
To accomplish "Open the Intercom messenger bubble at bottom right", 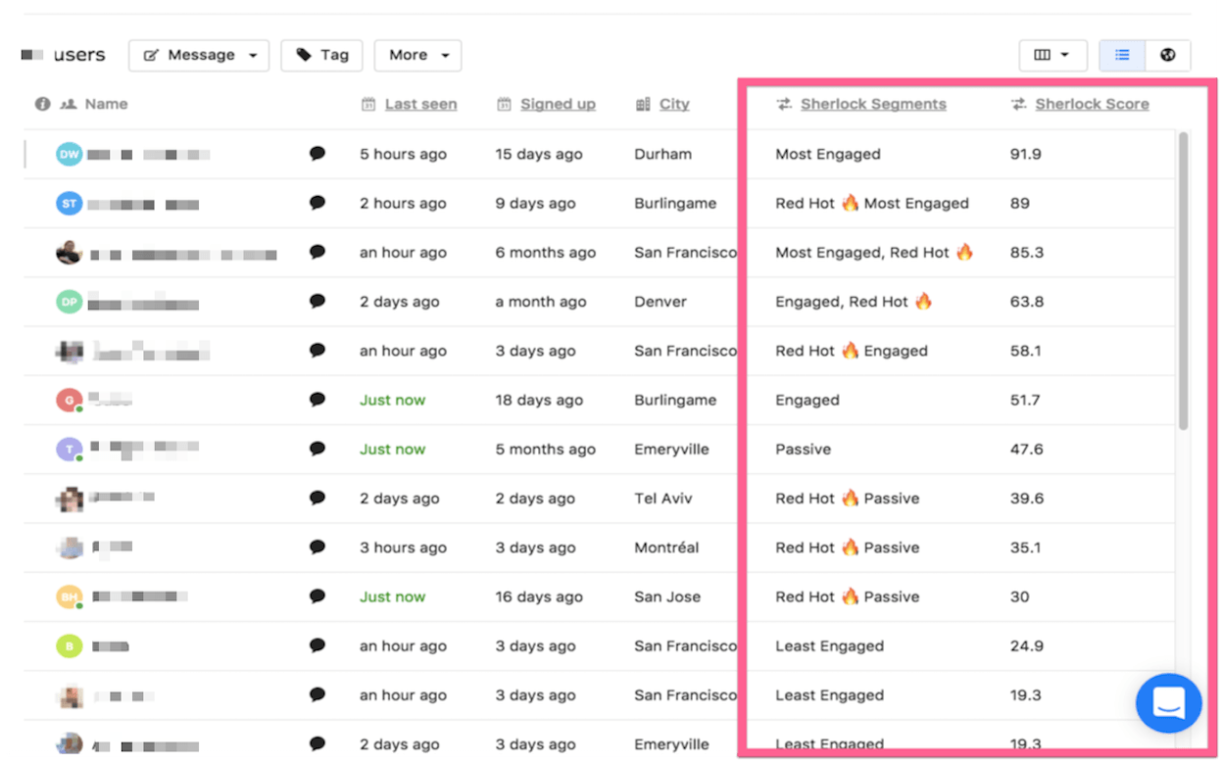I will tap(1168, 702).
